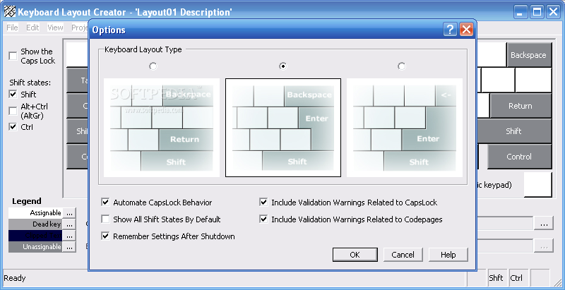
Task: Toggle Validation Warnings Related to CapsLock
Action: coord(263,203)
